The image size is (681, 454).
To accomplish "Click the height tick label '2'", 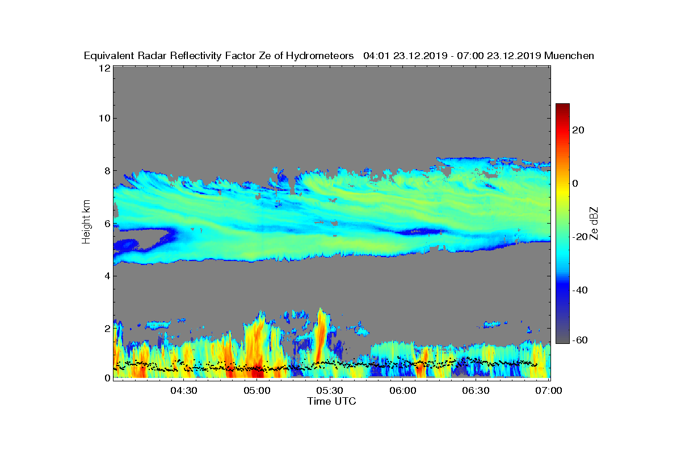I will (x=107, y=328).
